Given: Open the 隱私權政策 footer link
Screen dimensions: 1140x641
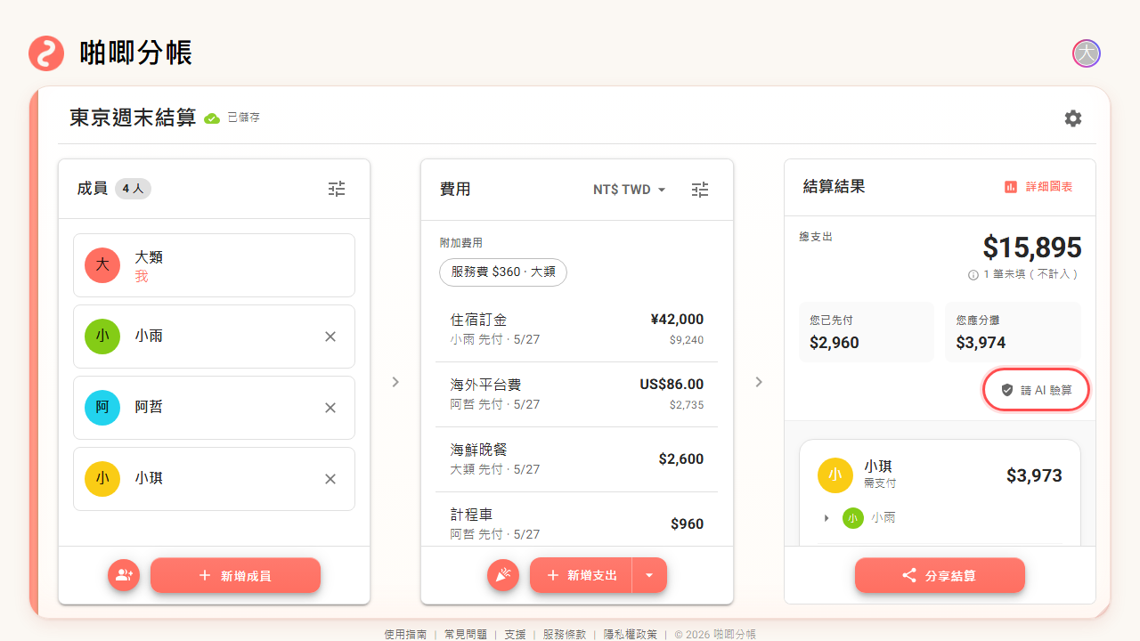Looking at the screenshot, I should coord(631,635).
